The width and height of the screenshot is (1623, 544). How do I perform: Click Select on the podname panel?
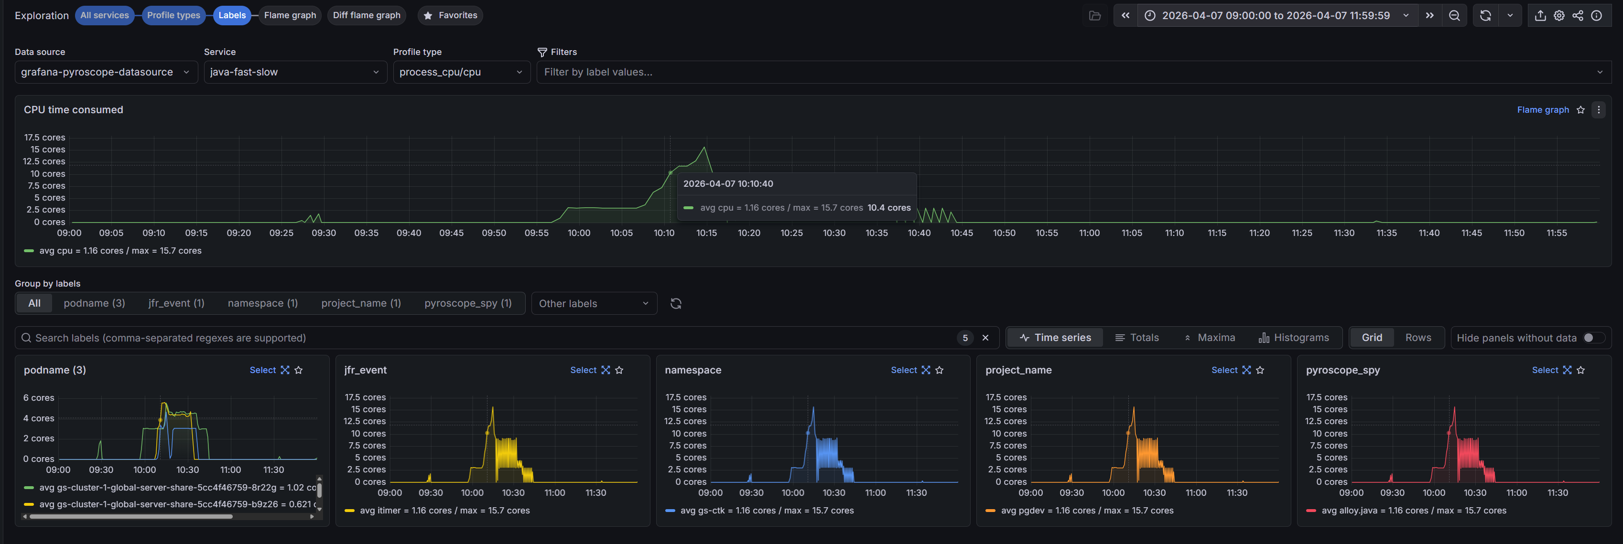click(x=263, y=370)
